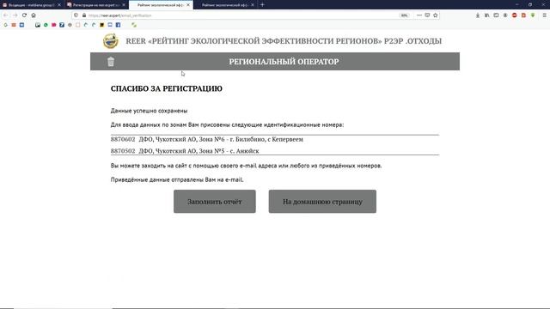Click the trash bin icon in the gray header
Image resolution: width=550 pixels, height=309 pixels.
111,62
